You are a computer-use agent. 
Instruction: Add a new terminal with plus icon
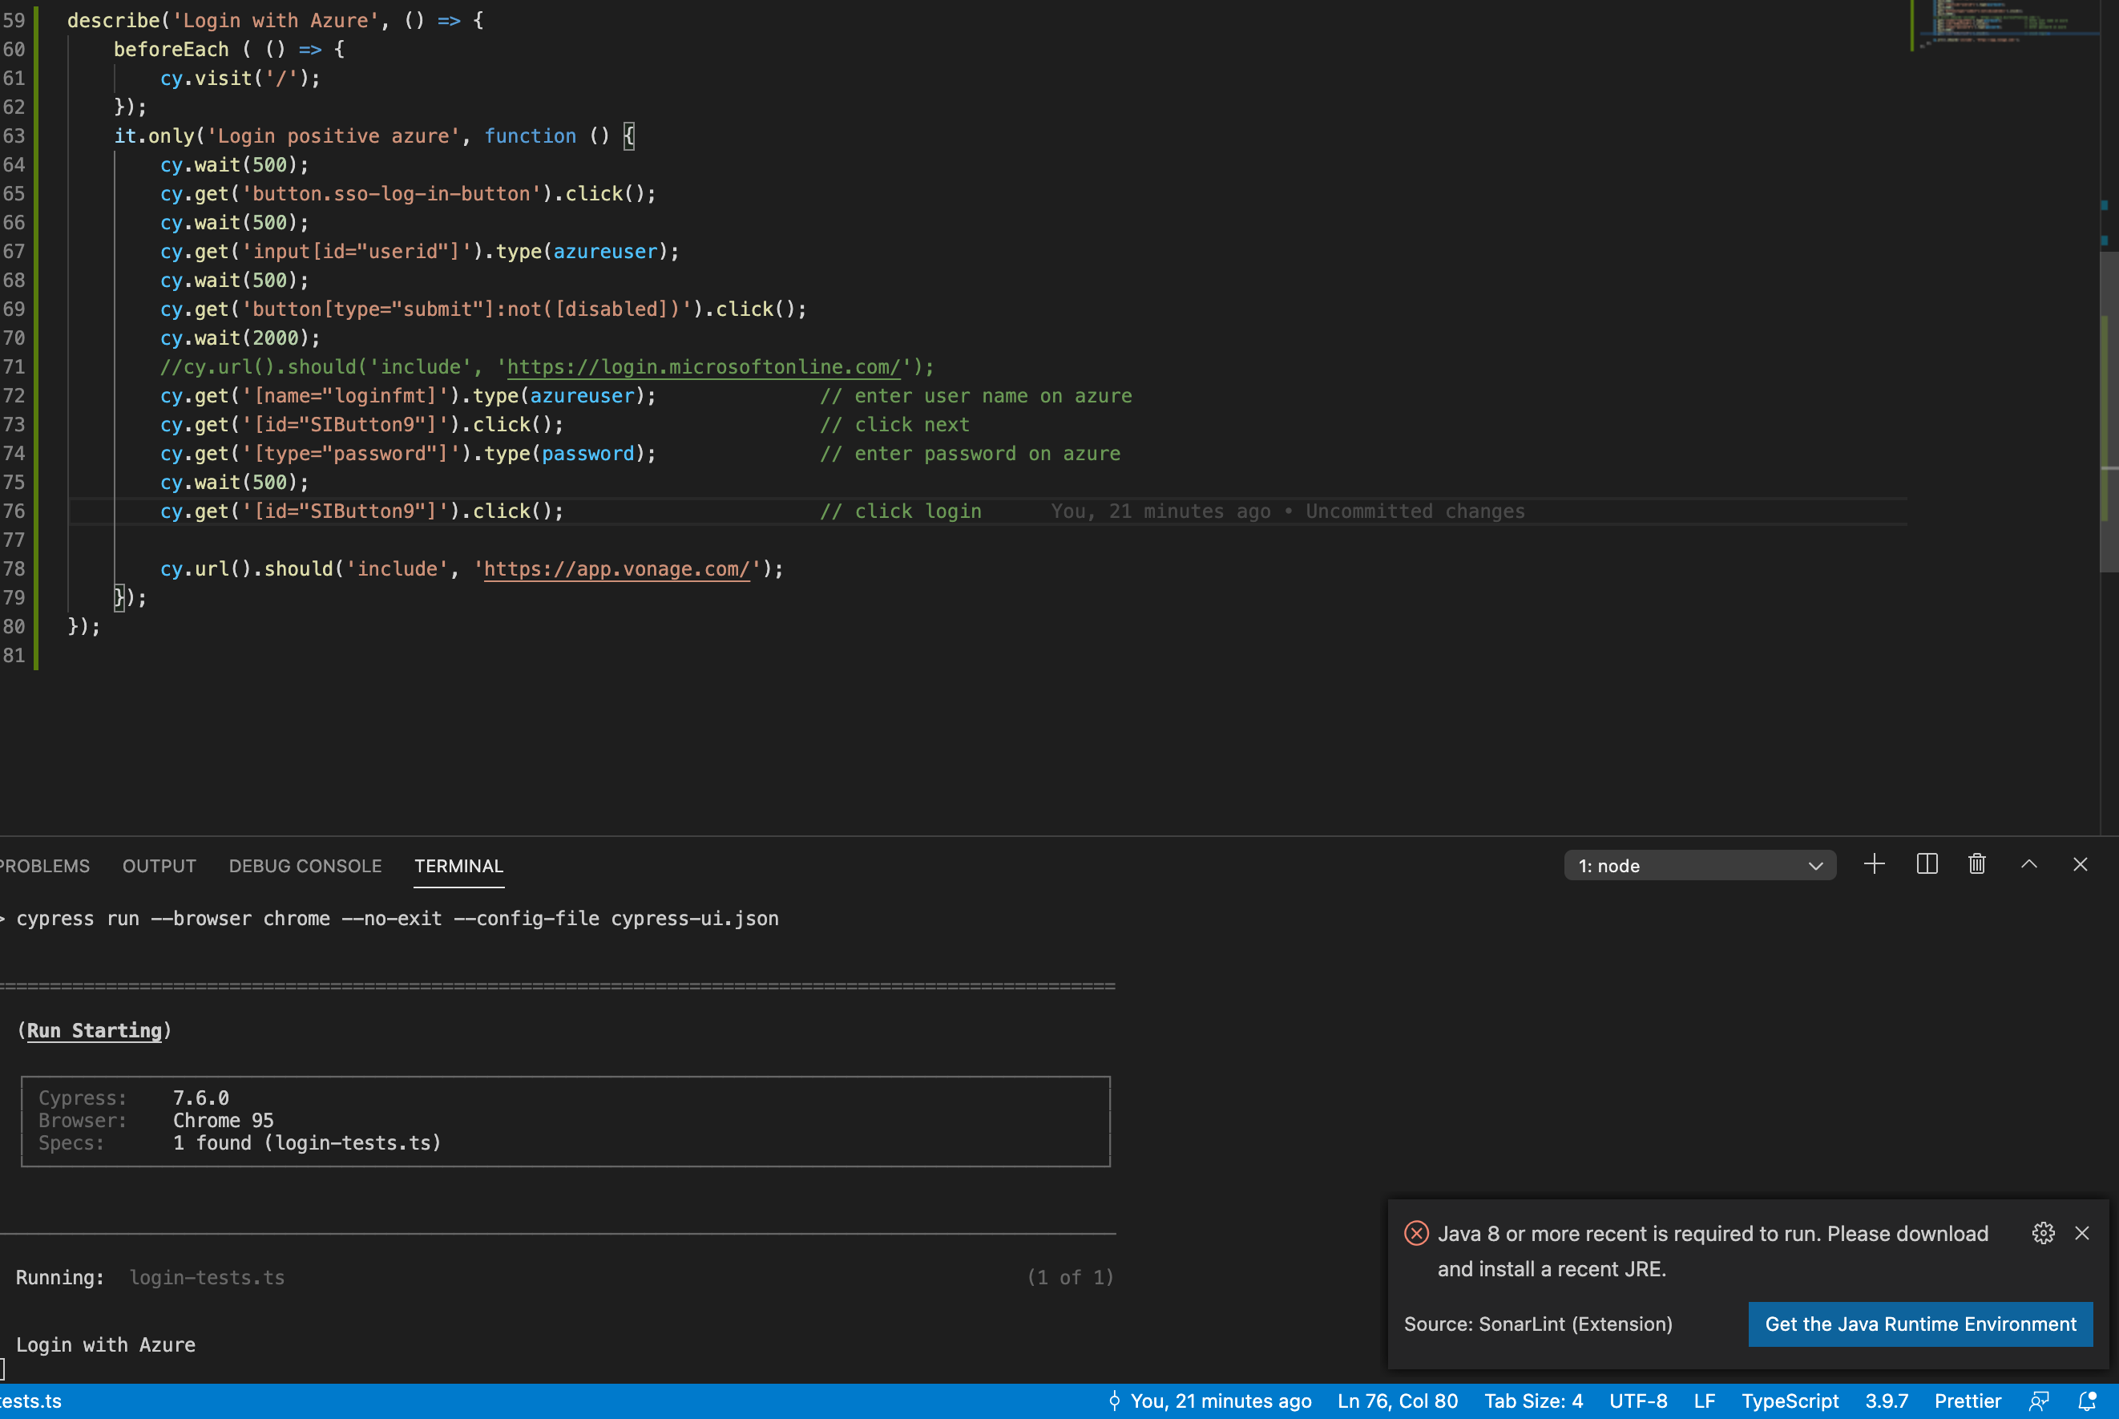(1874, 864)
